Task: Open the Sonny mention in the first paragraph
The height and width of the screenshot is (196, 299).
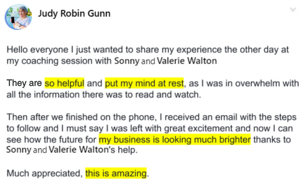Action: 127,61
